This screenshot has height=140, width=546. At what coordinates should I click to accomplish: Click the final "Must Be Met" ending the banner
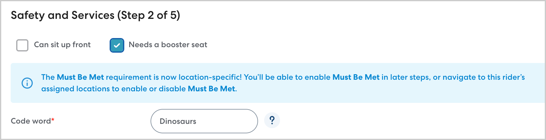[211, 89]
